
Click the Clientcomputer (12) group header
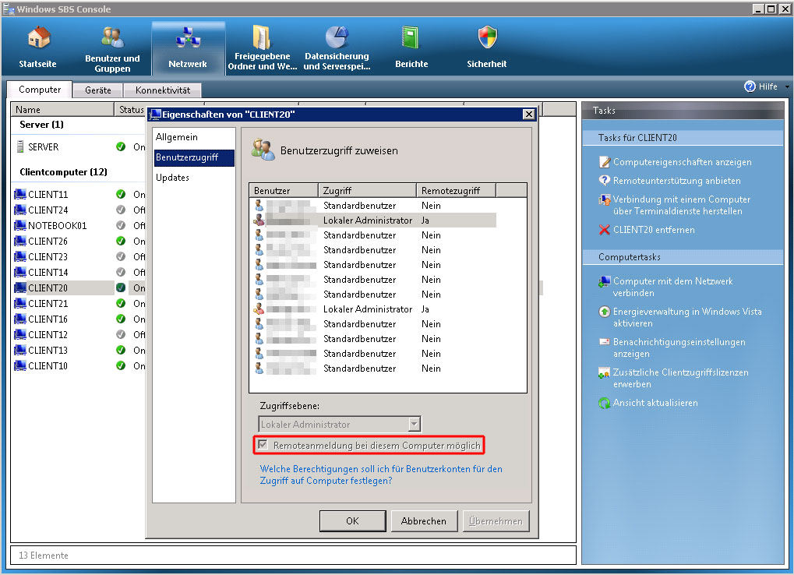click(63, 172)
